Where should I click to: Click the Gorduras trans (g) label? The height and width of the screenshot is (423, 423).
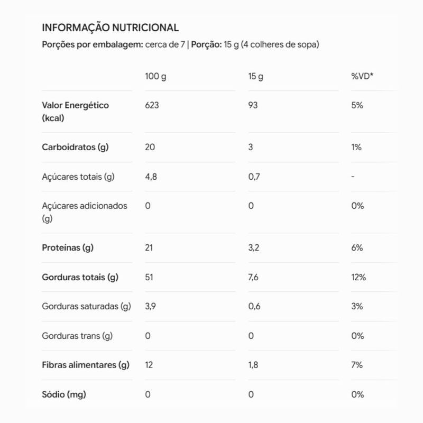[77, 336]
